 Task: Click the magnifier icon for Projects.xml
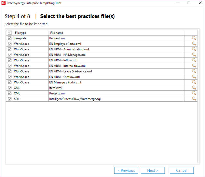(194, 93)
